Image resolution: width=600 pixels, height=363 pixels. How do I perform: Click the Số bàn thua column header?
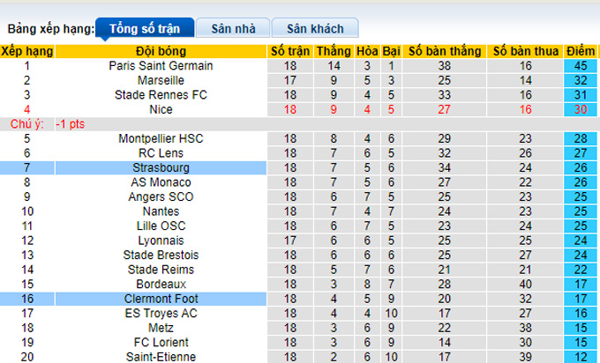(526, 51)
